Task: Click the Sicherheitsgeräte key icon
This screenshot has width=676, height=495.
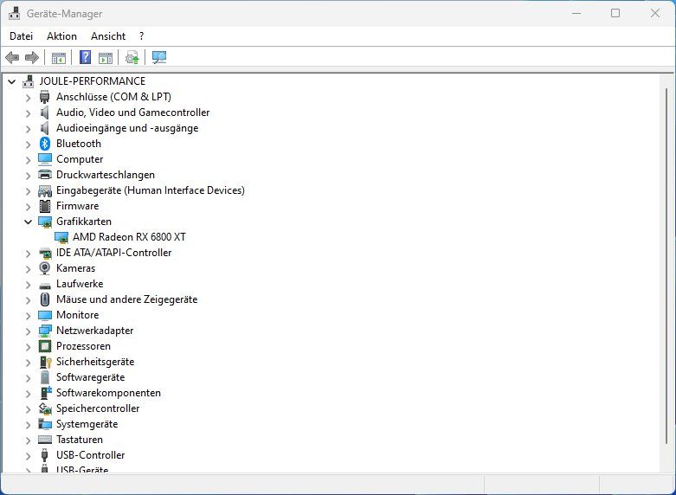Action: coord(45,362)
